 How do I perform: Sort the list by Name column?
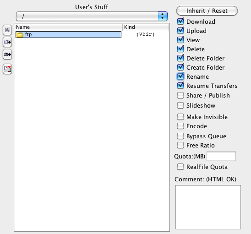point(69,27)
